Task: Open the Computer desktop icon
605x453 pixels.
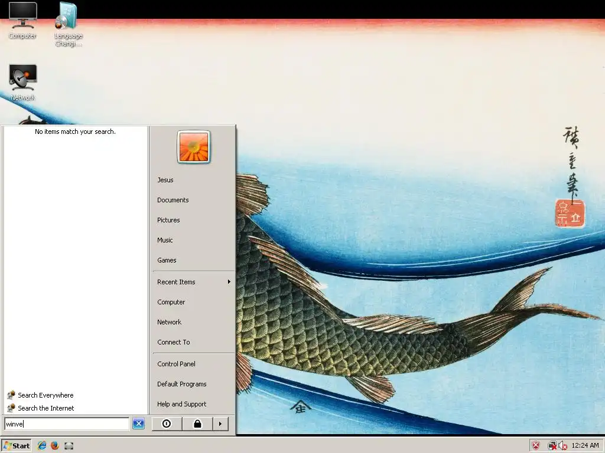Action: pyautogui.click(x=23, y=21)
